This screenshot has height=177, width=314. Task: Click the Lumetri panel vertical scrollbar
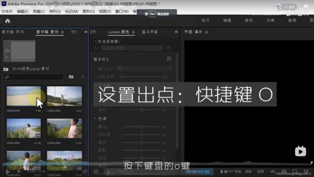point(177,100)
